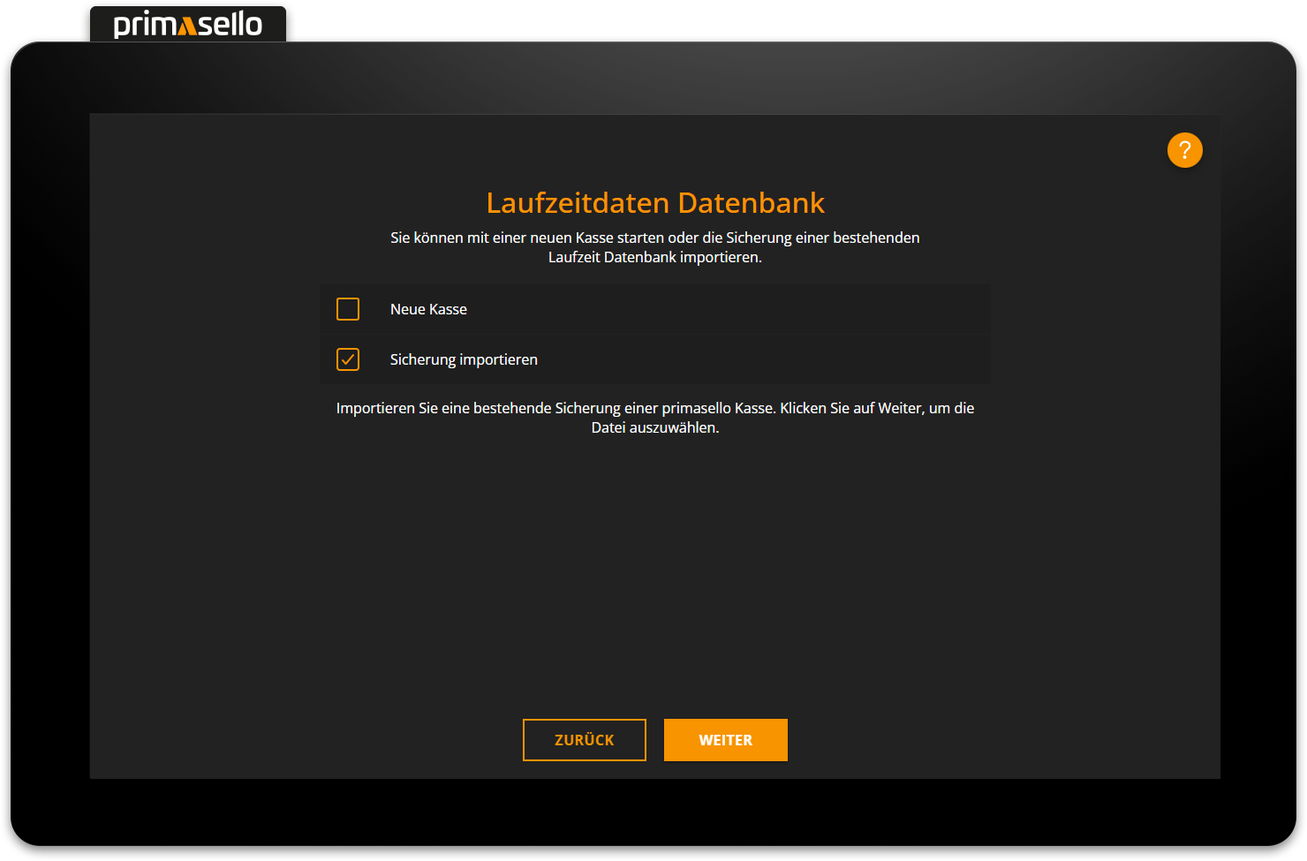Click the 'Laufzeit Datenbank importieren.' text line
Image resolution: width=1307 pixels, height=861 pixels.
[x=654, y=257]
